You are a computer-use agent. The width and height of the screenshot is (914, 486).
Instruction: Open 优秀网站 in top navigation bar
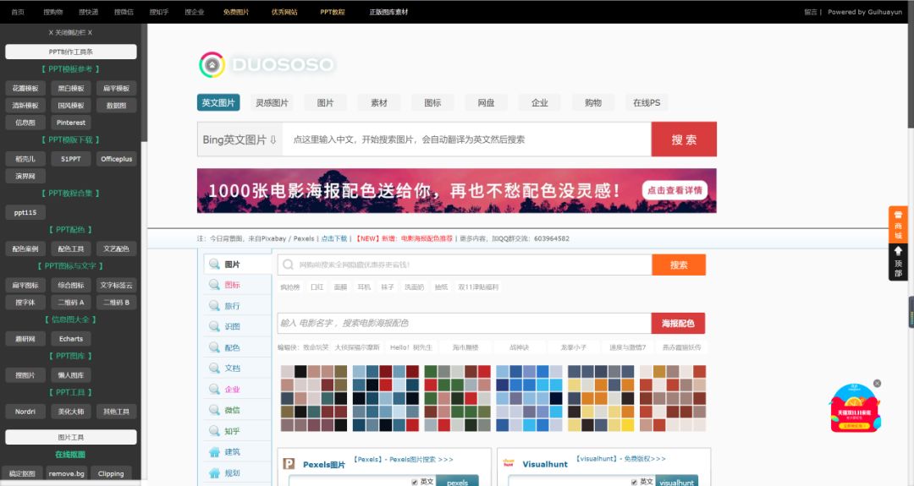(284, 12)
